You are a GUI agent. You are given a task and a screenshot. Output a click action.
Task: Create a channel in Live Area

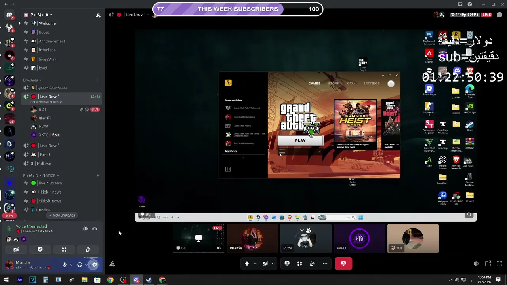[98, 80]
